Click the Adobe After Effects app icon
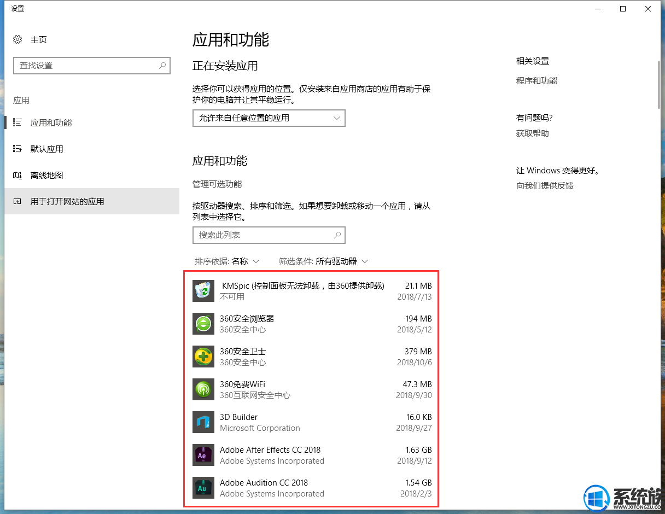 (203, 455)
